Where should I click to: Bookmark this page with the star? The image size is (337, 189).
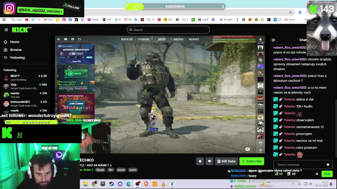coord(290,12)
